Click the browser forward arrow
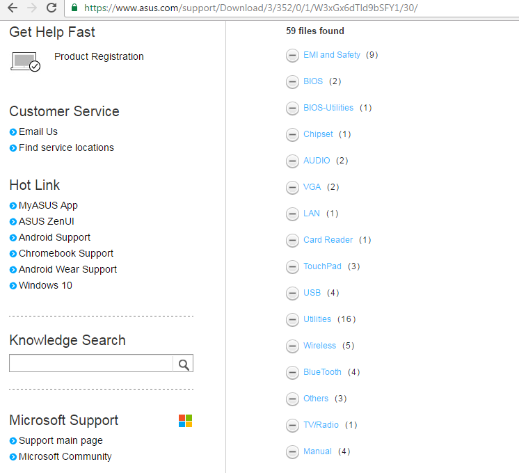This screenshot has height=473, width=519. (x=32, y=8)
